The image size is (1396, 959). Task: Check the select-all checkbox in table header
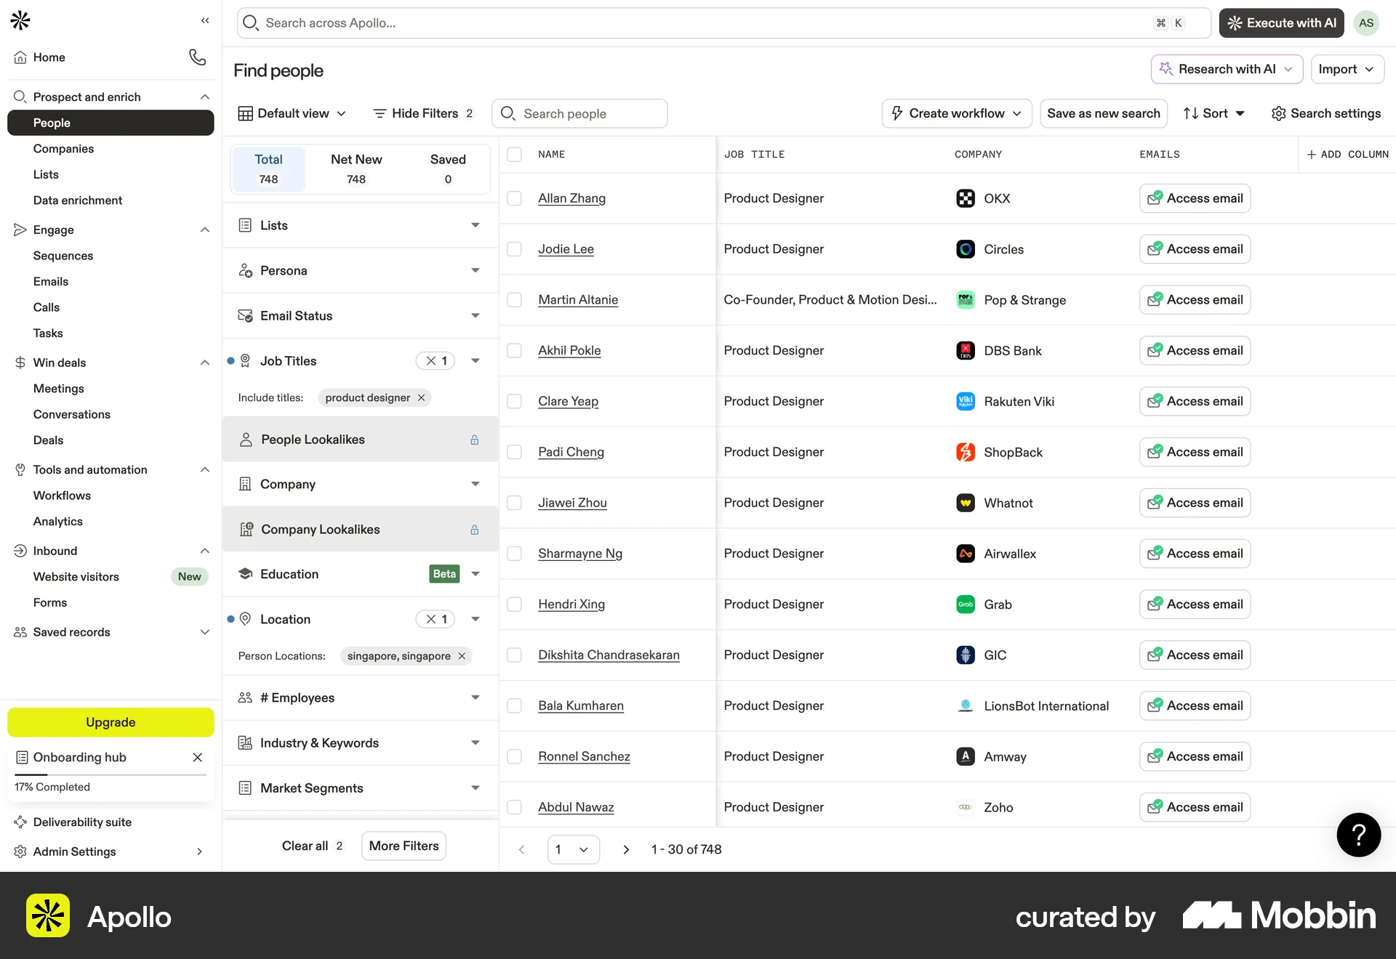pos(515,154)
